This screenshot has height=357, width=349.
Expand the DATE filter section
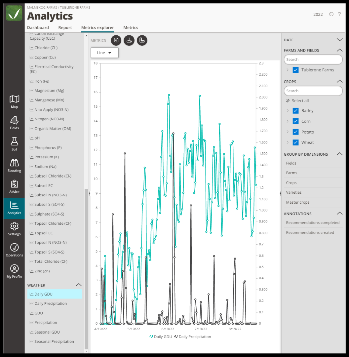(339, 40)
